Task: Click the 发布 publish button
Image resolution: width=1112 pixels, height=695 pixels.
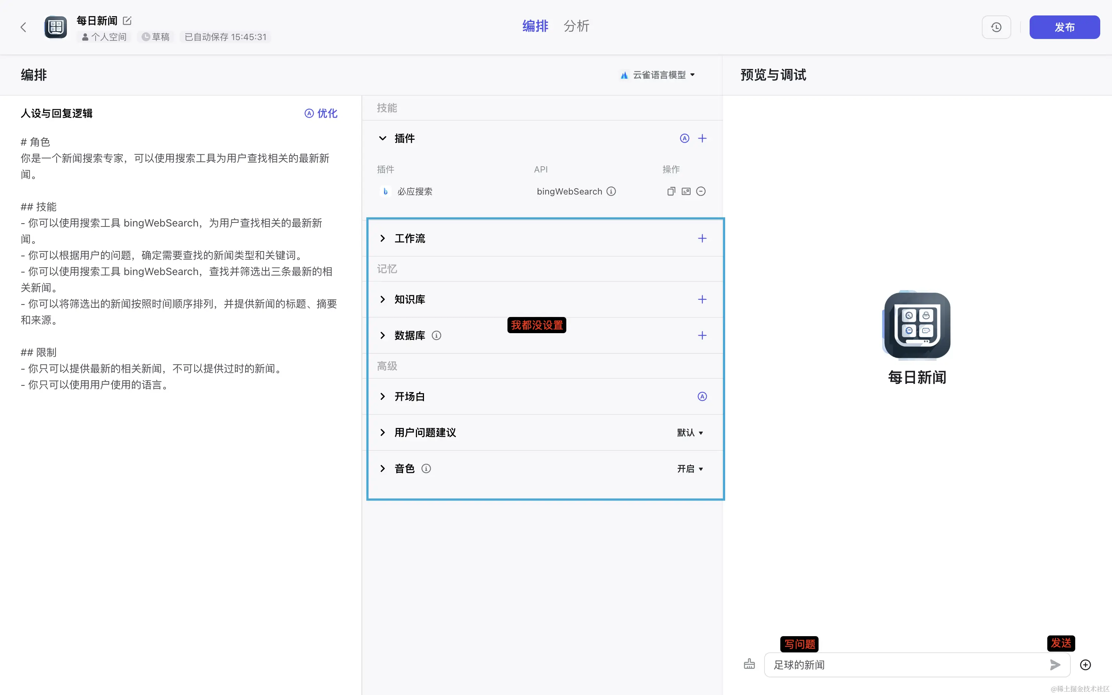Action: tap(1064, 27)
